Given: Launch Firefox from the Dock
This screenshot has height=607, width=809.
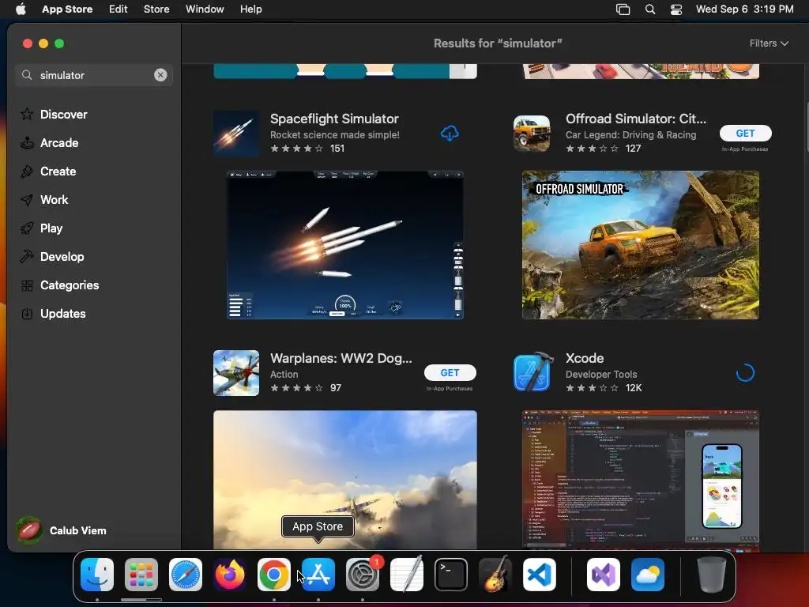Looking at the screenshot, I should [230, 575].
